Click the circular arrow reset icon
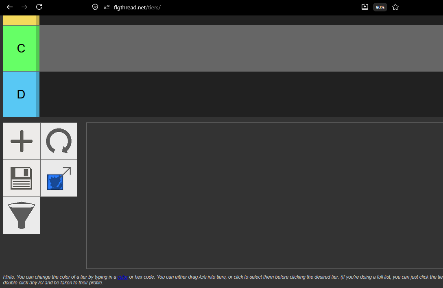This screenshot has height=288, width=443. [x=59, y=141]
